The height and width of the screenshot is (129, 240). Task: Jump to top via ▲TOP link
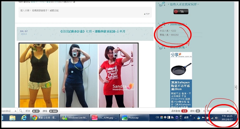pos(147,14)
